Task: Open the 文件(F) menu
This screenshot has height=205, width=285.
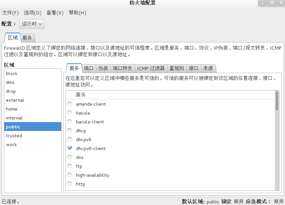Action: [x=10, y=13]
